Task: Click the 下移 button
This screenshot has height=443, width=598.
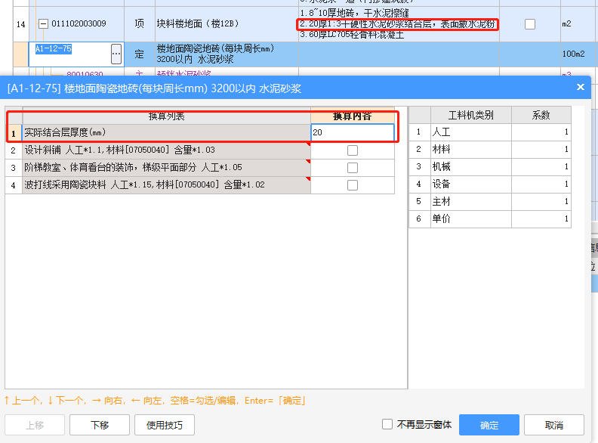Action: coord(100,425)
